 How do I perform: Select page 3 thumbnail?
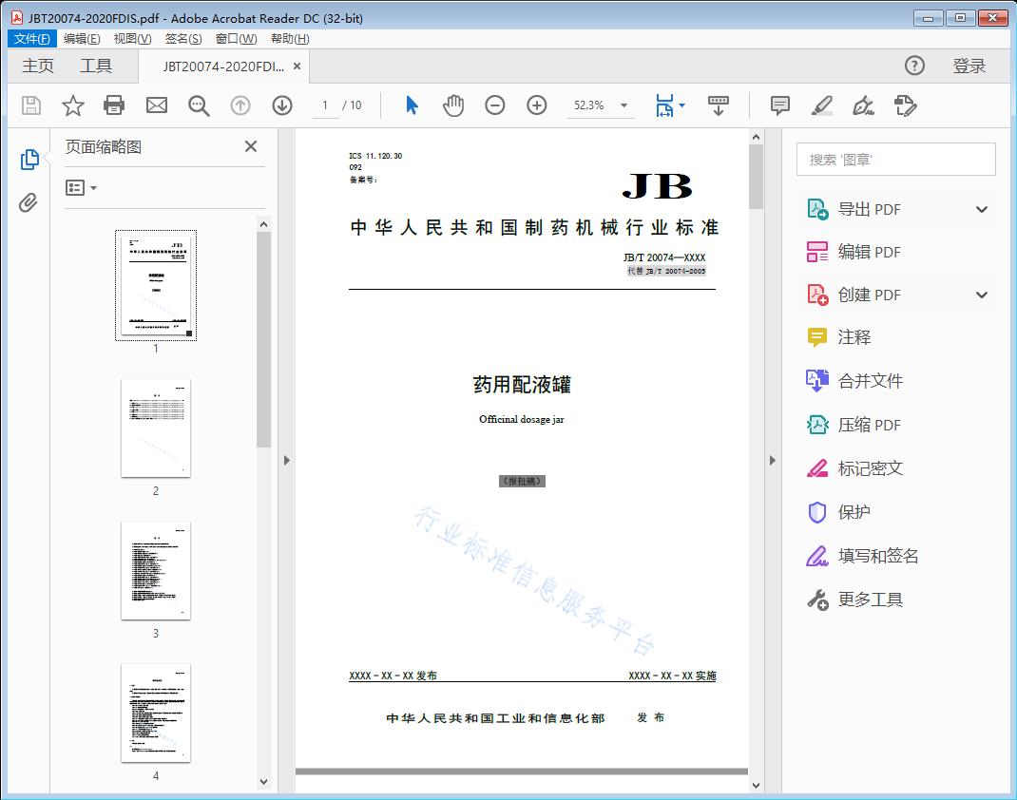coord(156,570)
